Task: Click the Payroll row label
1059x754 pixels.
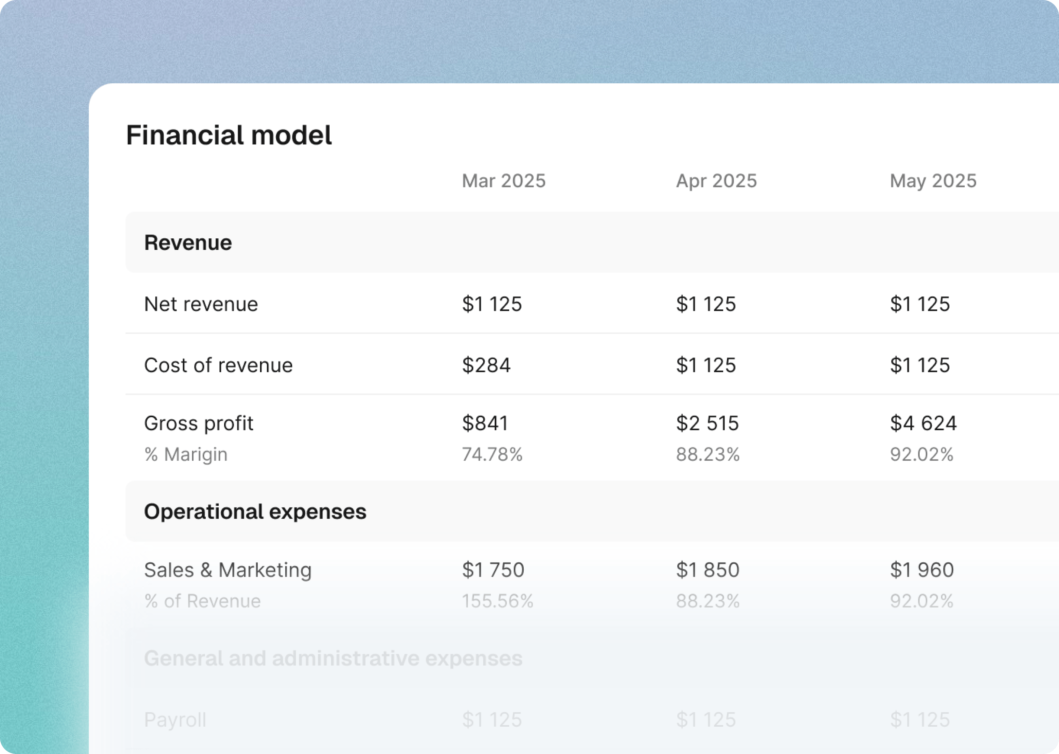Action: coord(175,720)
